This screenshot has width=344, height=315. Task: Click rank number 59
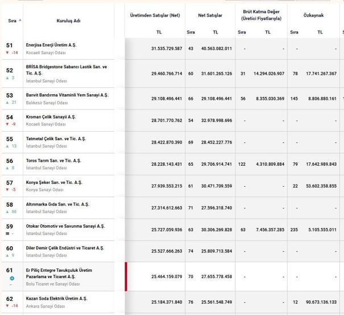10,226
